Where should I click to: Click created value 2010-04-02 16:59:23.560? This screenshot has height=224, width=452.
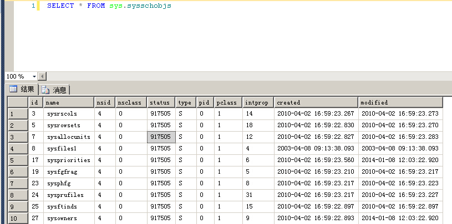(x=316, y=160)
